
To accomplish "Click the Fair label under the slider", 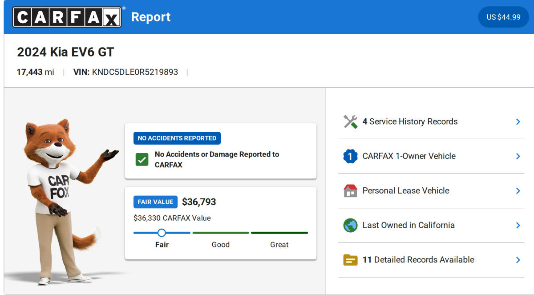I will (162, 245).
